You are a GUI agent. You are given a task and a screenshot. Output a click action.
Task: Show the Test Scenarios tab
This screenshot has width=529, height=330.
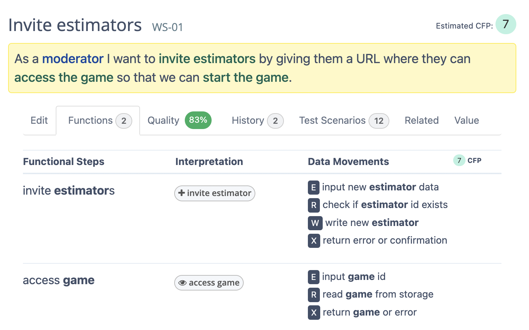click(332, 121)
